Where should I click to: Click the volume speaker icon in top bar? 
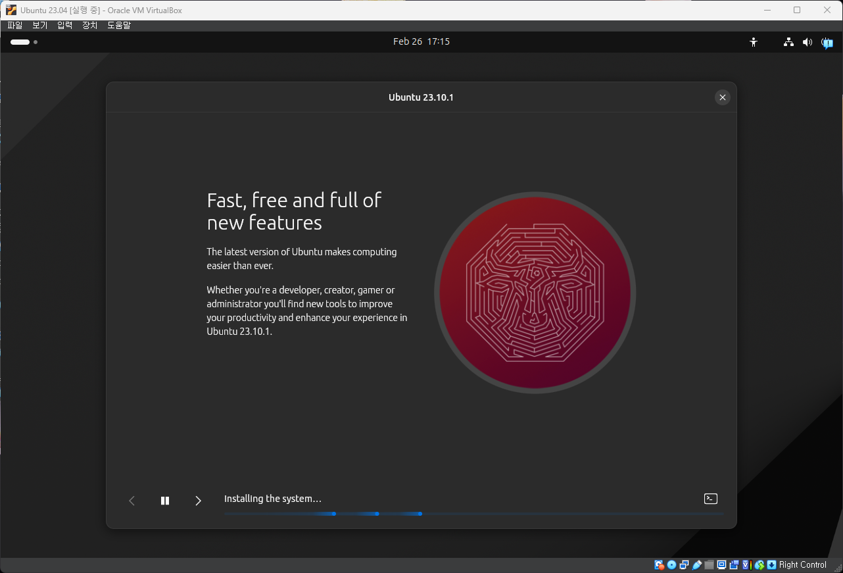[807, 42]
